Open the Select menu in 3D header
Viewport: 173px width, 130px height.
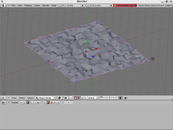pyautogui.click(x=22, y=98)
